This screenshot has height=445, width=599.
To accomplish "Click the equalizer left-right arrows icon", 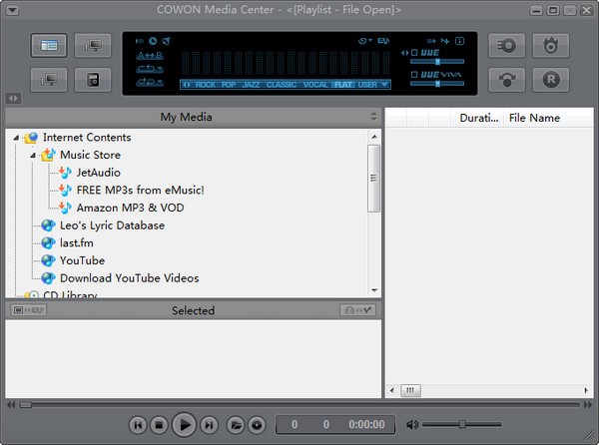I will click(187, 85).
